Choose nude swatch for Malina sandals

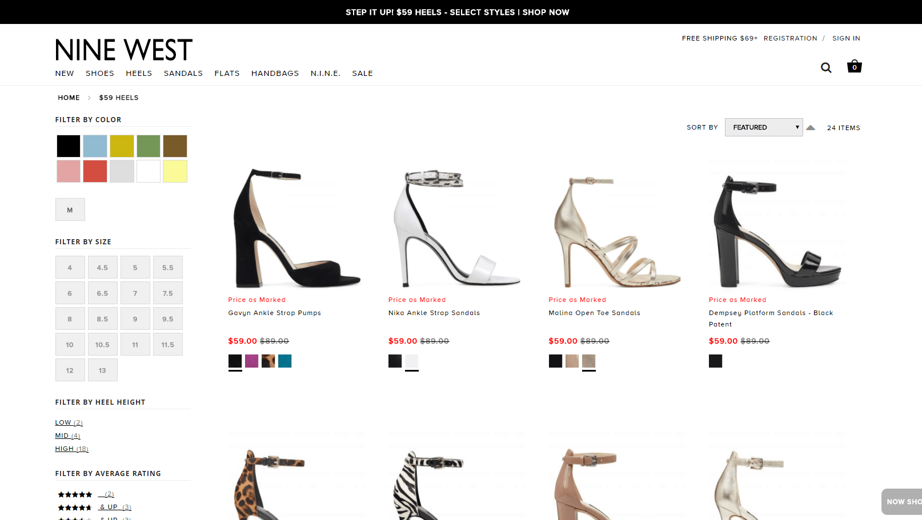pyautogui.click(x=572, y=361)
